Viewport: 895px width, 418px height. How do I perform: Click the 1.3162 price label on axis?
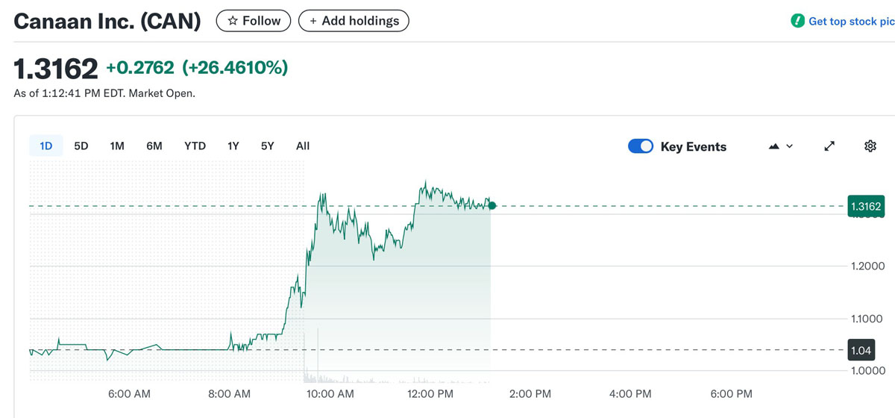(x=866, y=206)
